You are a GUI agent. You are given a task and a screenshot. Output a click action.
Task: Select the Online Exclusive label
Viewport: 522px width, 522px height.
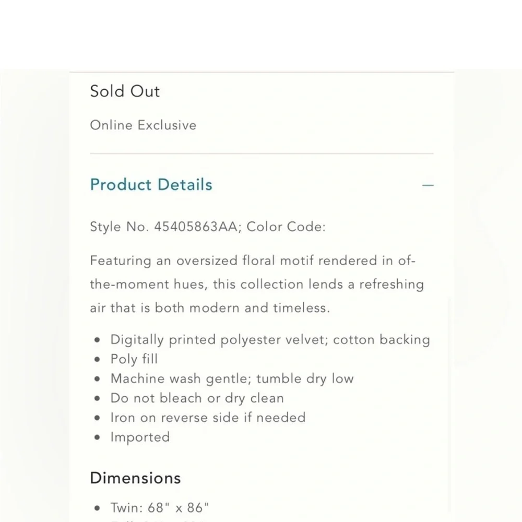tap(143, 125)
